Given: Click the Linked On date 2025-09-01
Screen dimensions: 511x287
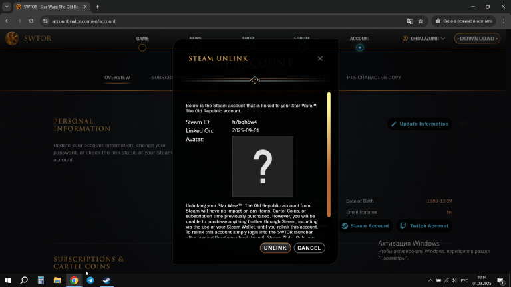Looking at the screenshot, I should tap(246, 130).
